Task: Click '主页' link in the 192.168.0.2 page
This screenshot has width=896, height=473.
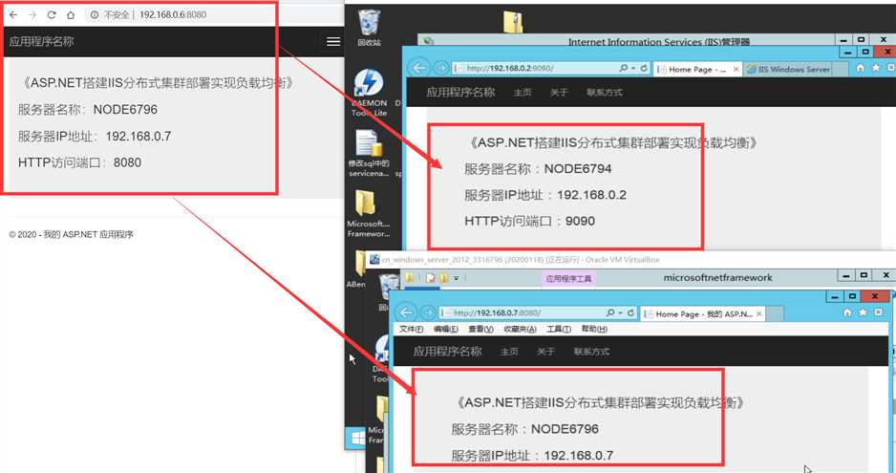Action: coord(523,92)
